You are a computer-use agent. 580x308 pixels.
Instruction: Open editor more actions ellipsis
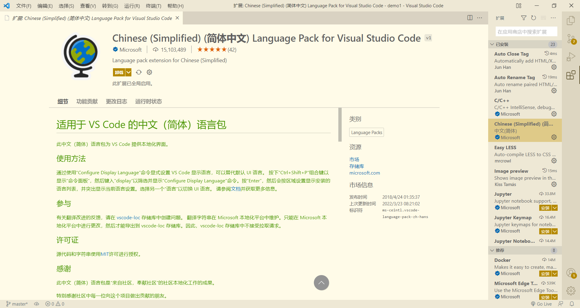[479, 18]
